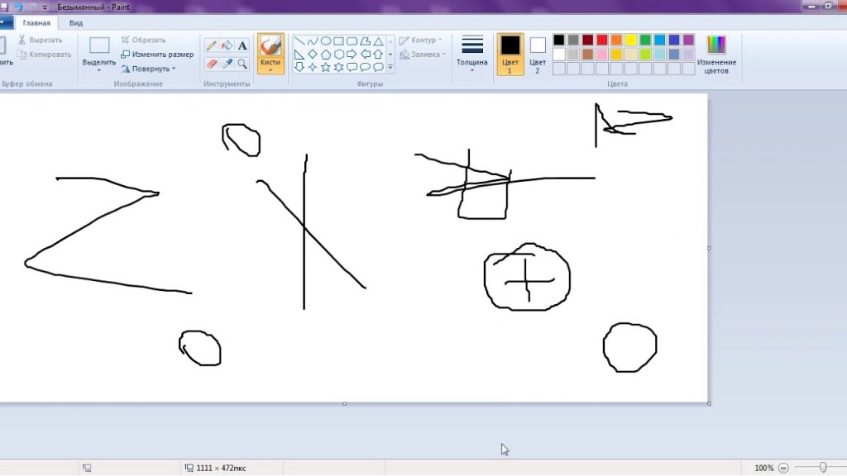Select the Text tool (A)
Viewport: 847px width, 476px height.
pyautogui.click(x=242, y=45)
